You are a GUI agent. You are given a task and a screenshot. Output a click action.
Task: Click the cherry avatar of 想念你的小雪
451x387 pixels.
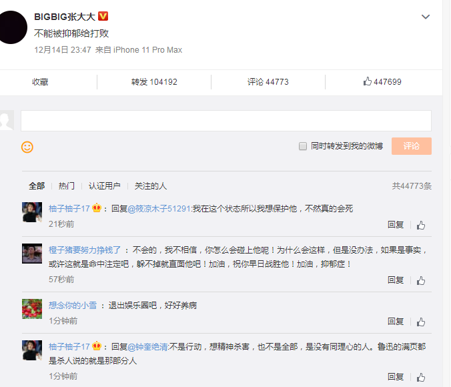(x=32, y=309)
